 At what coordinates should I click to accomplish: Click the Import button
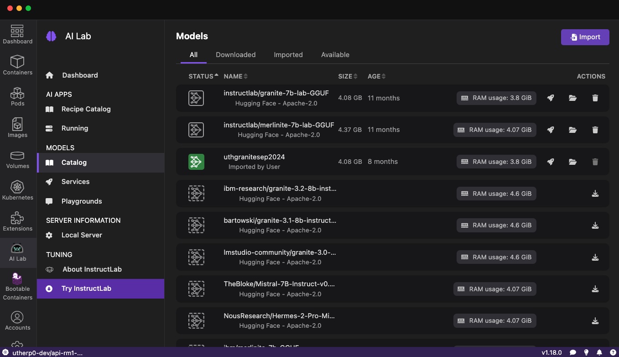[x=585, y=37]
